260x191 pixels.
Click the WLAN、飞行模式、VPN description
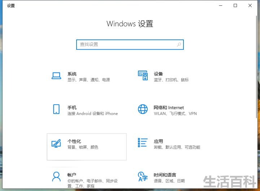[175, 114]
